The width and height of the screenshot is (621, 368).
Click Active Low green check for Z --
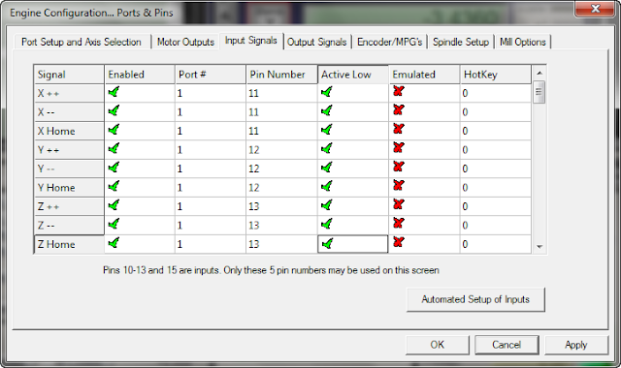click(327, 224)
